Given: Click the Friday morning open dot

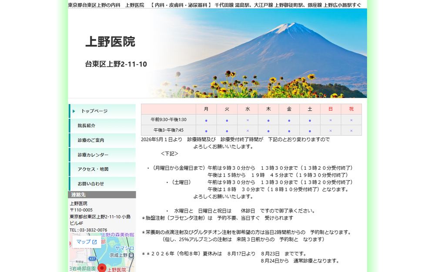Looking at the screenshot, I should [289, 121].
